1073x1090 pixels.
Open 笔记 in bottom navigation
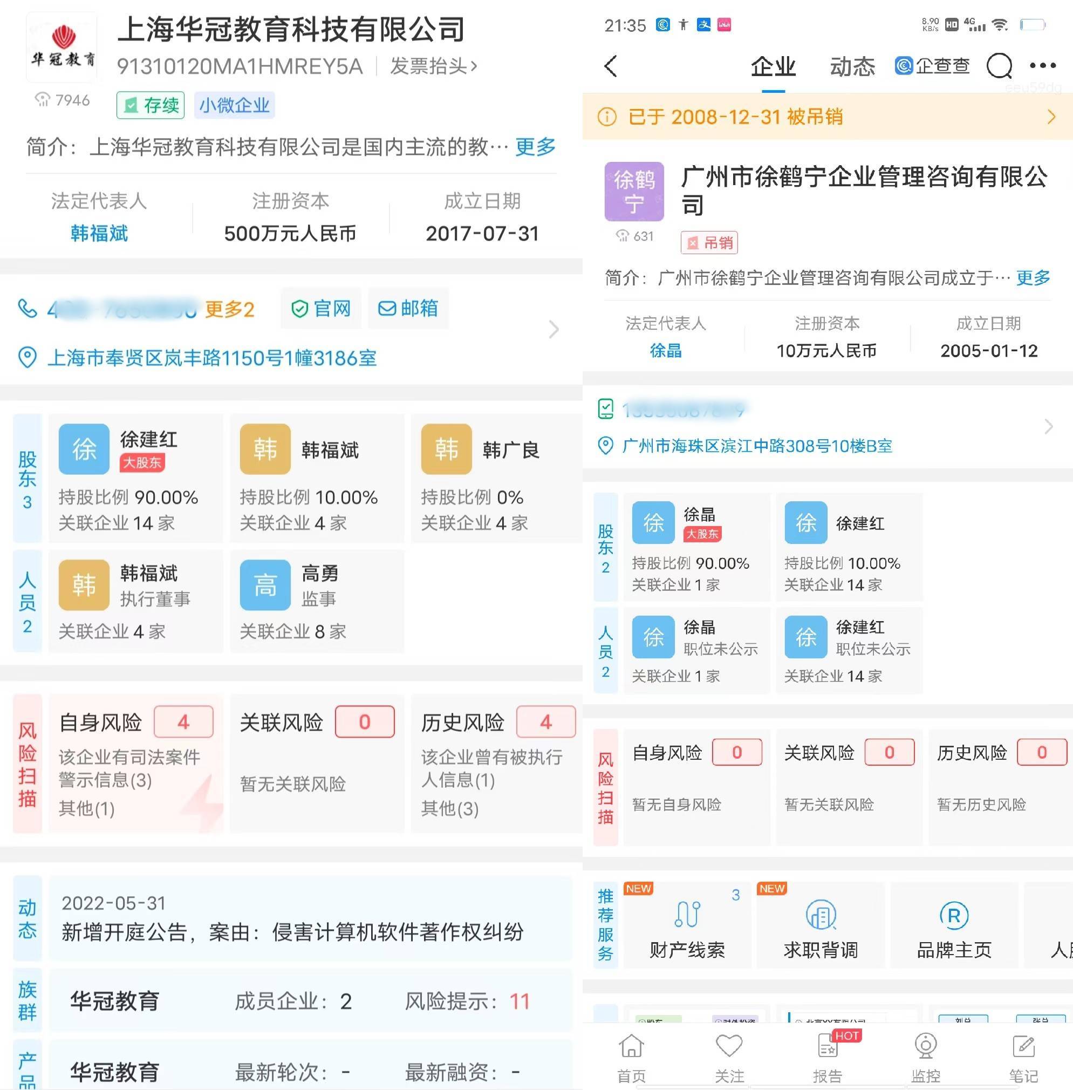1023,1059
